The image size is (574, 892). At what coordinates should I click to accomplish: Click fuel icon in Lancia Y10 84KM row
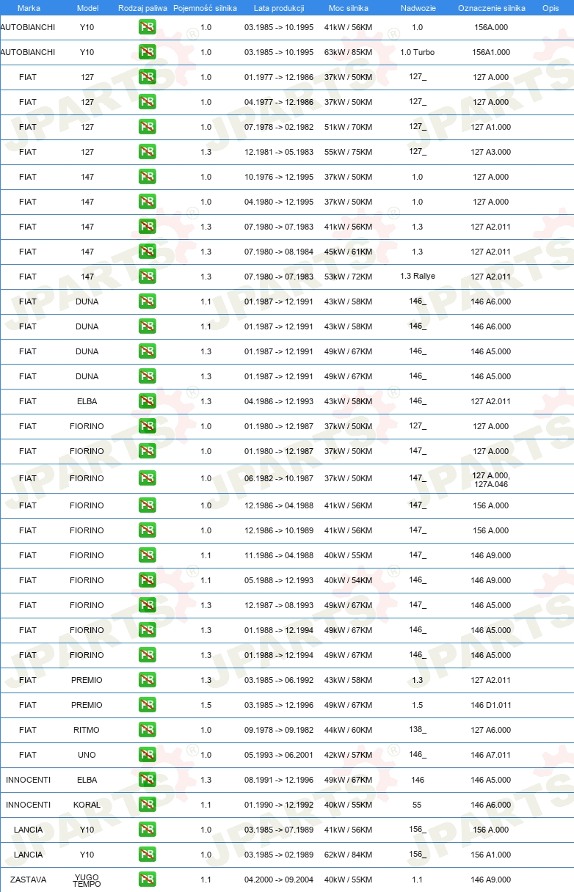(147, 855)
